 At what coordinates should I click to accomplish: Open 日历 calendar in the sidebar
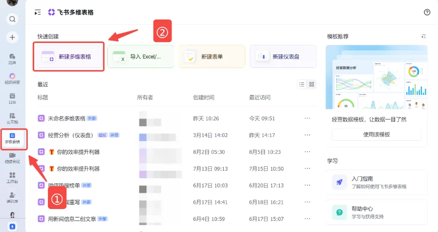point(12,98)
